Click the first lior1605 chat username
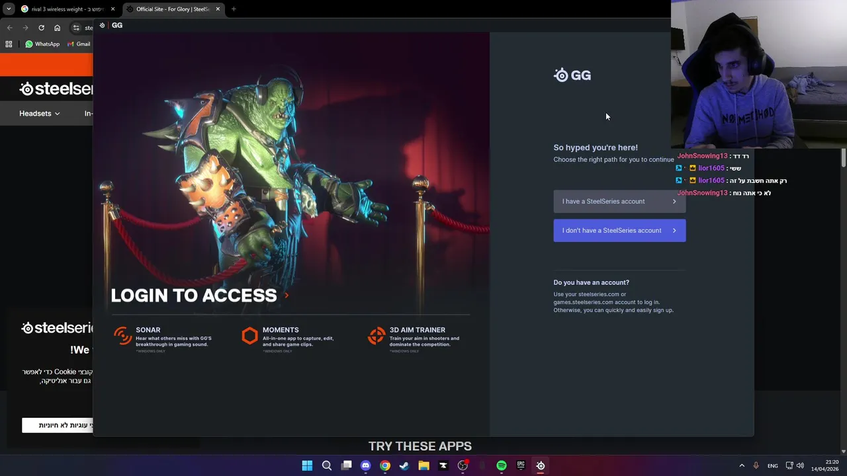This screenshot has width=847, height=476. (711, 169)
